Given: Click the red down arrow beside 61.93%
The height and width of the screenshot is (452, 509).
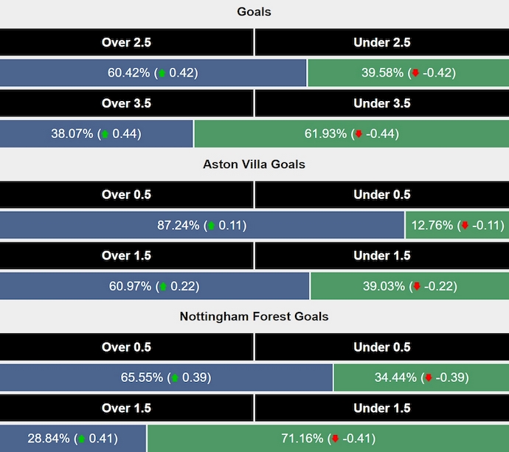Looking at the screenshot, I should pos(359,134).
